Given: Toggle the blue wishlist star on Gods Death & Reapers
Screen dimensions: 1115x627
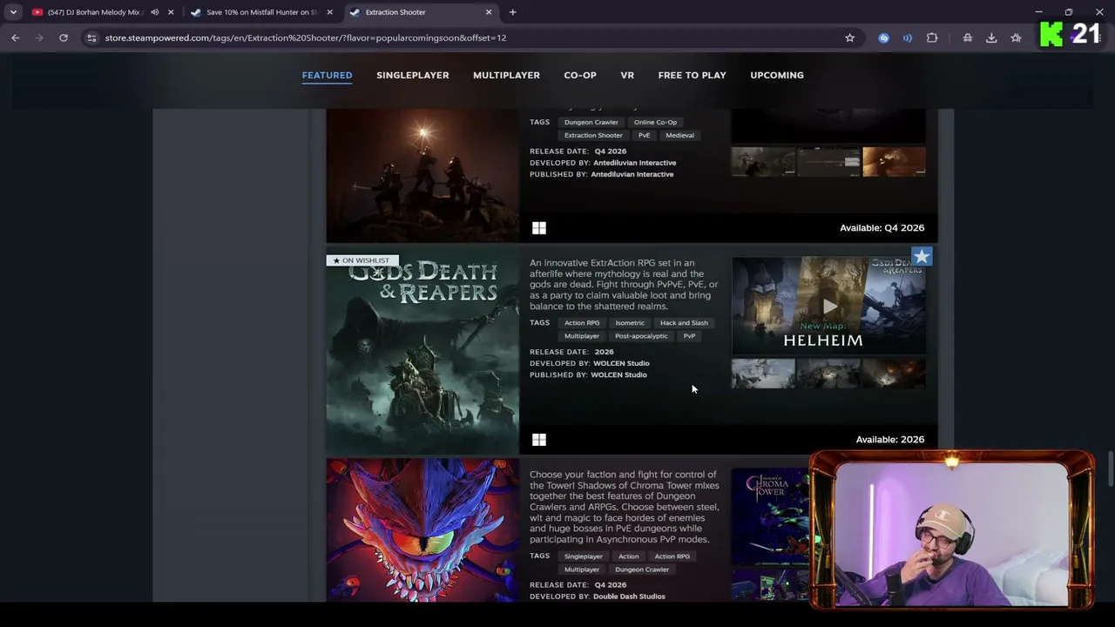Looking at the screenshot, I should click(x=922, y=256).
